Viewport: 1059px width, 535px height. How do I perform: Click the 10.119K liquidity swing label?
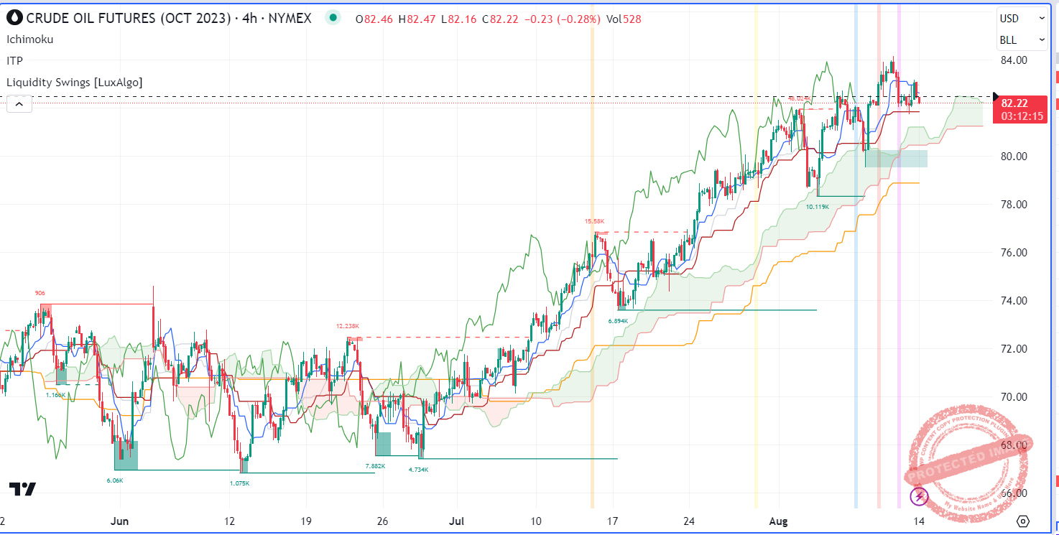tap(818, 206)
